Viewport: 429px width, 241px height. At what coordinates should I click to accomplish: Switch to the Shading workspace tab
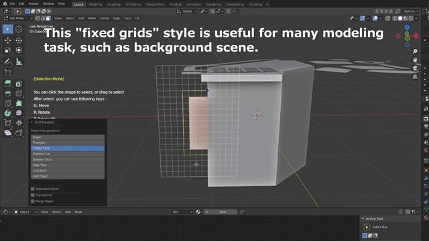[x=176, y=5]
